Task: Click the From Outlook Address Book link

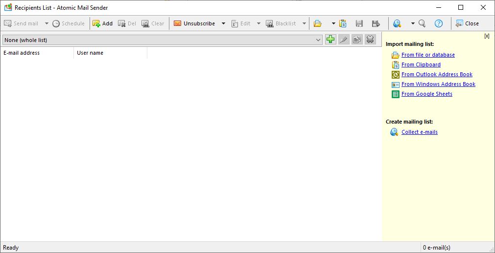Action: pos(437,74)
